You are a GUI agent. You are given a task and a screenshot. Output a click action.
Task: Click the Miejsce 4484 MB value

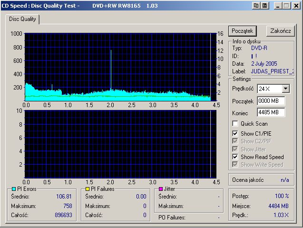pos(278,206)
